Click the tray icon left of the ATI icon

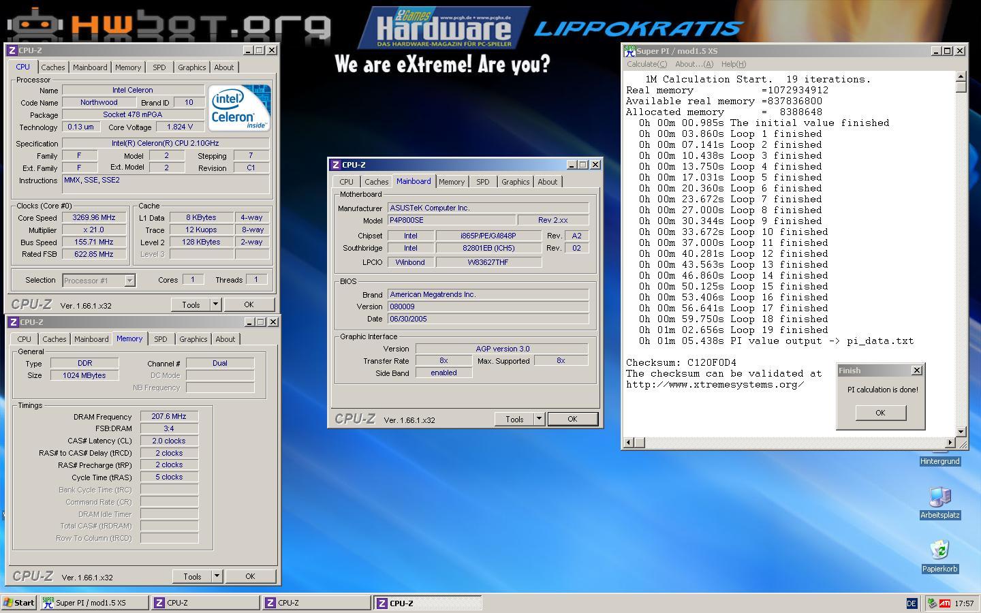[932, 603]
